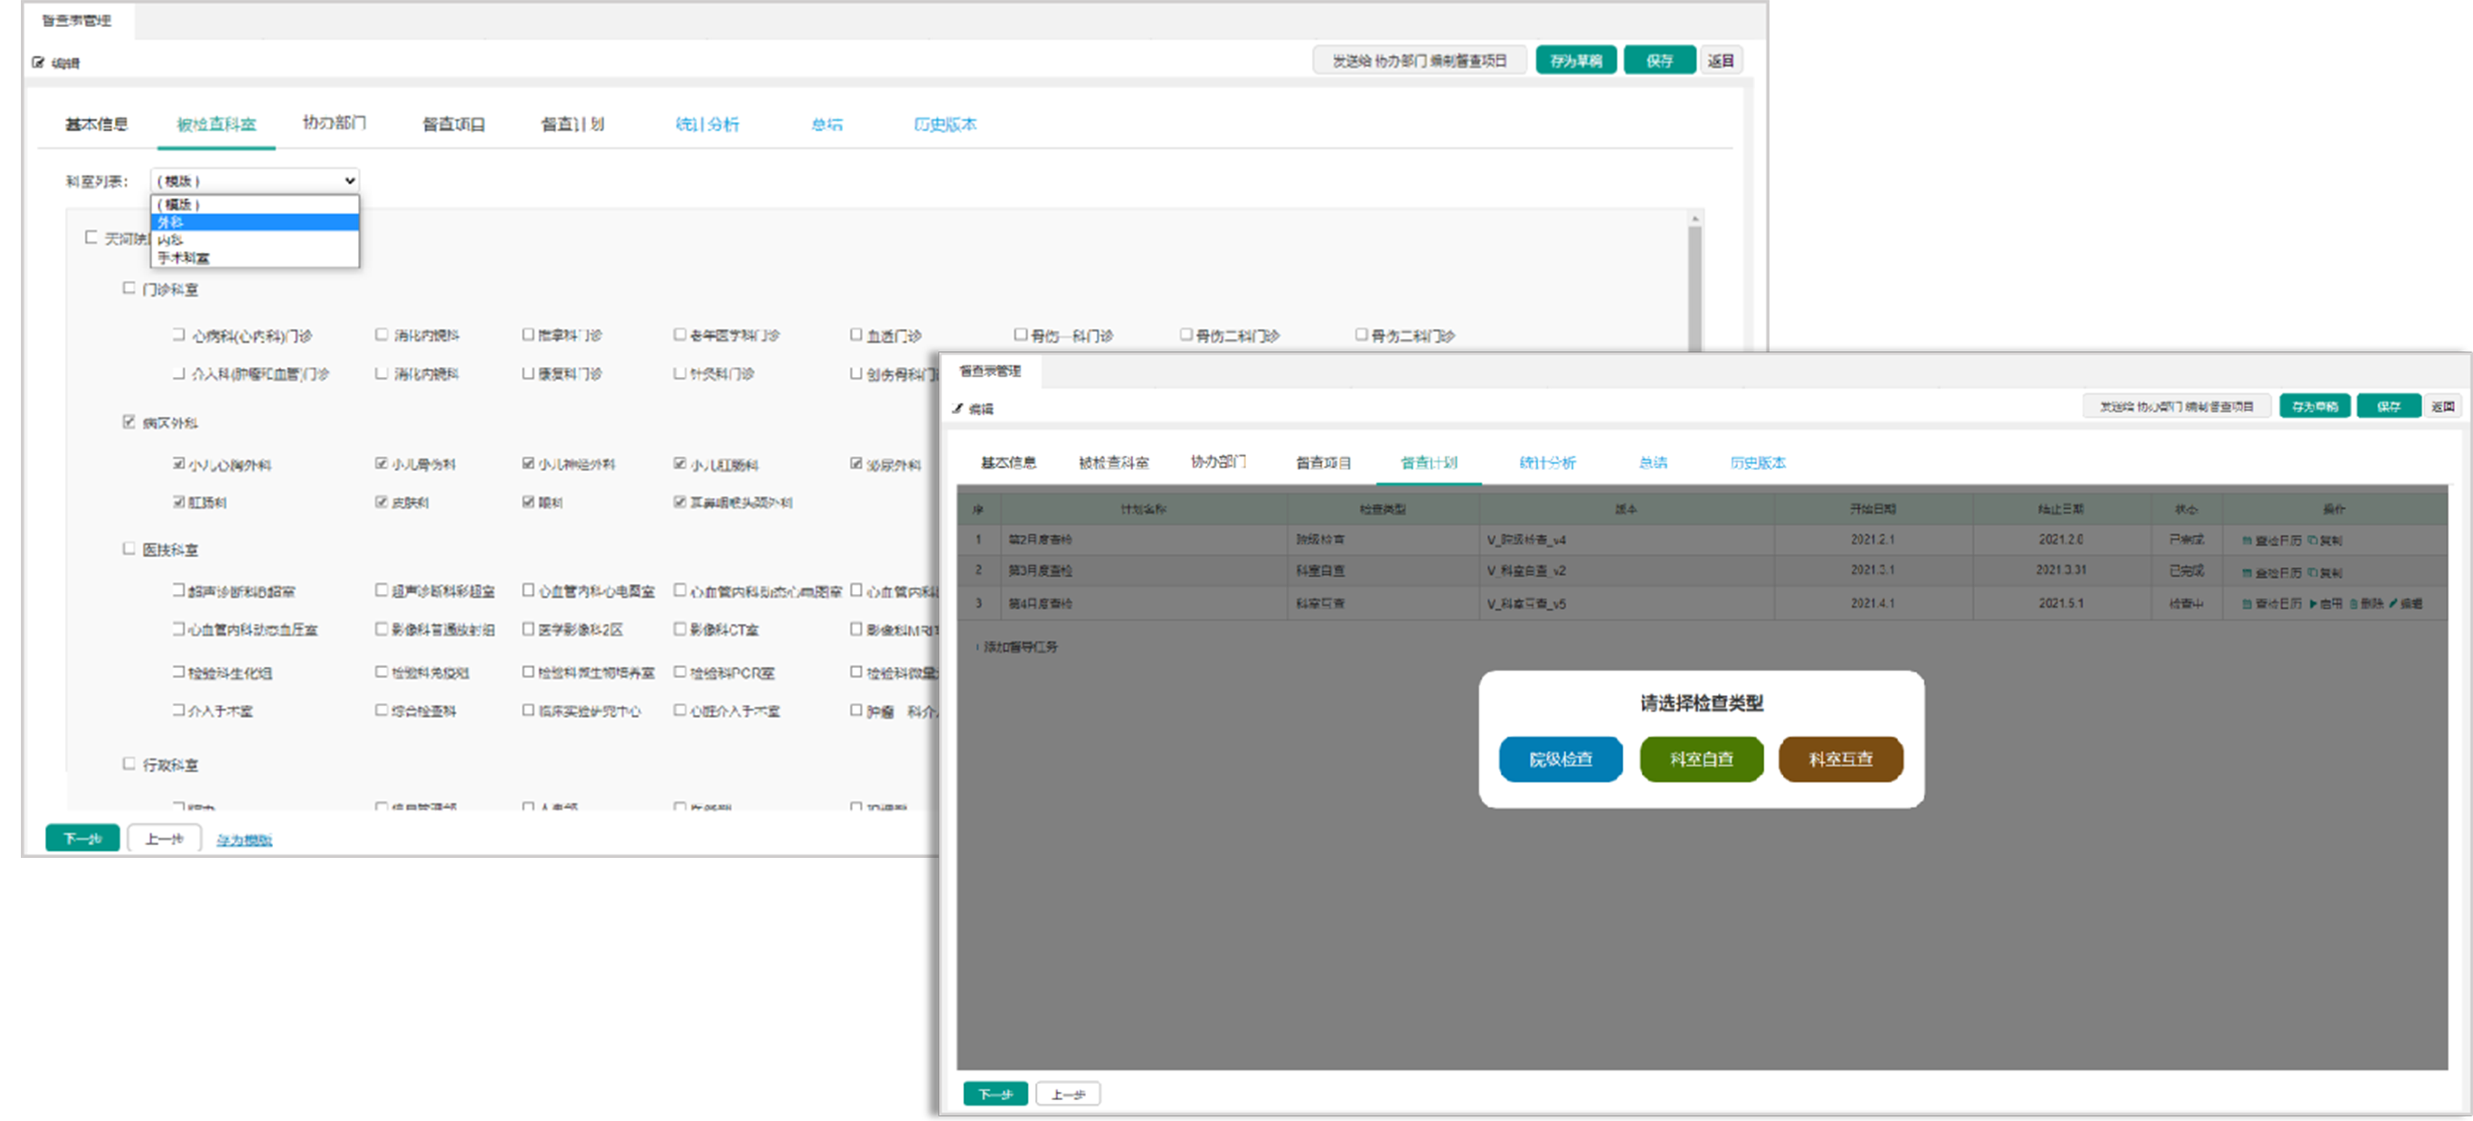Click calendar icon in row 3 (第4月度查检)
The image size is (2473, 1121).
pos(2247,604)
